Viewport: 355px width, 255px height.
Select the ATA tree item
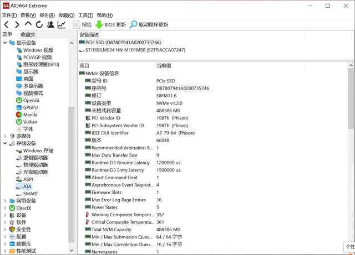(24, 186)
